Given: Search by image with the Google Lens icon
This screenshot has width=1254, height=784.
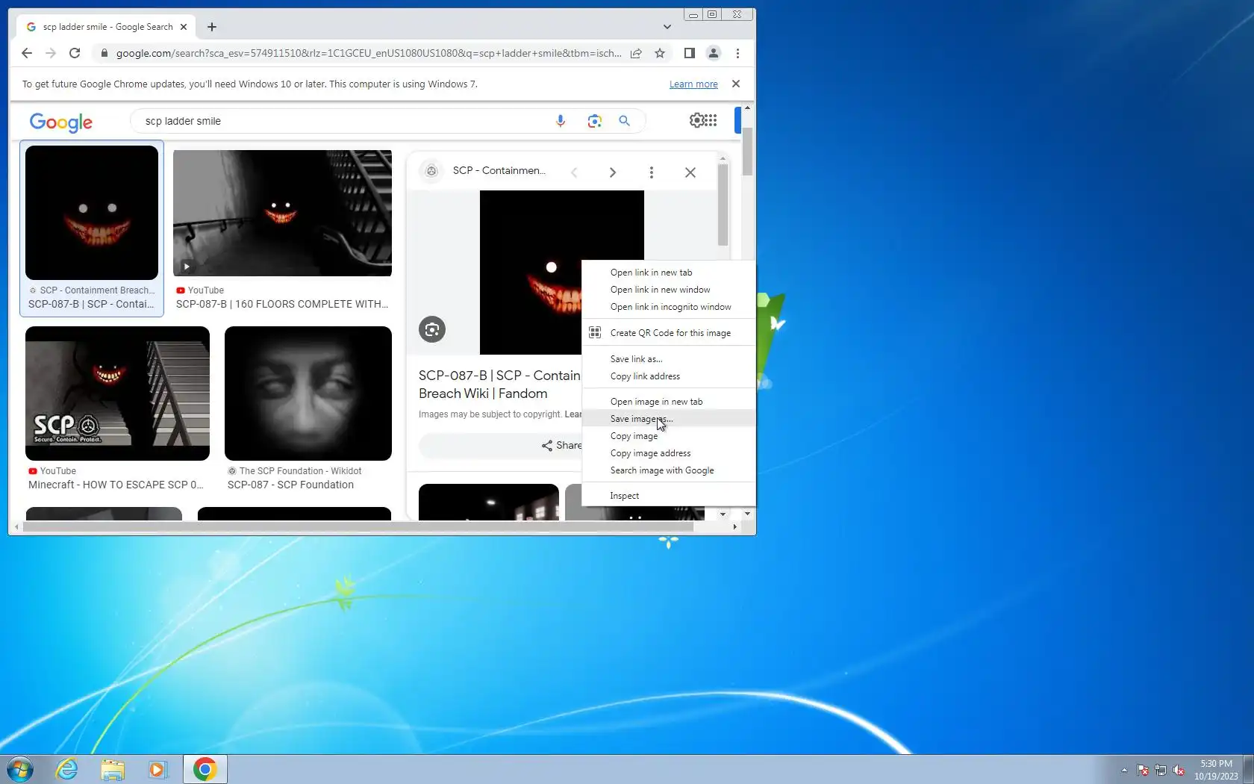Looking at the screenshot, I should click(594, 121).
